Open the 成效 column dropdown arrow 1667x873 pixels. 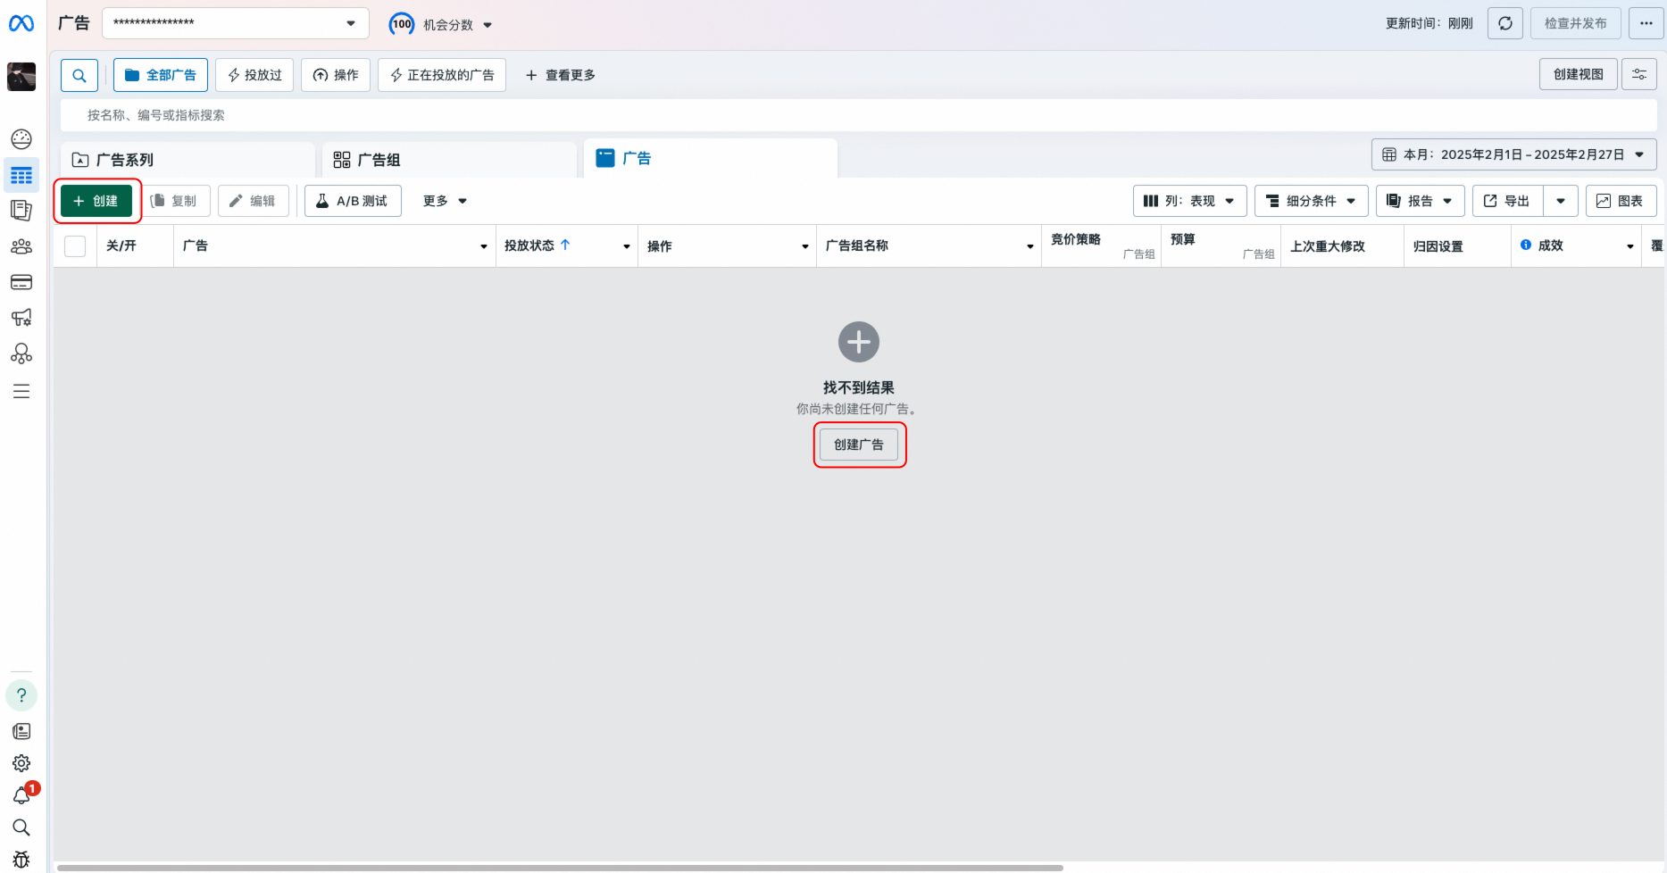(x=1630, y=246)
